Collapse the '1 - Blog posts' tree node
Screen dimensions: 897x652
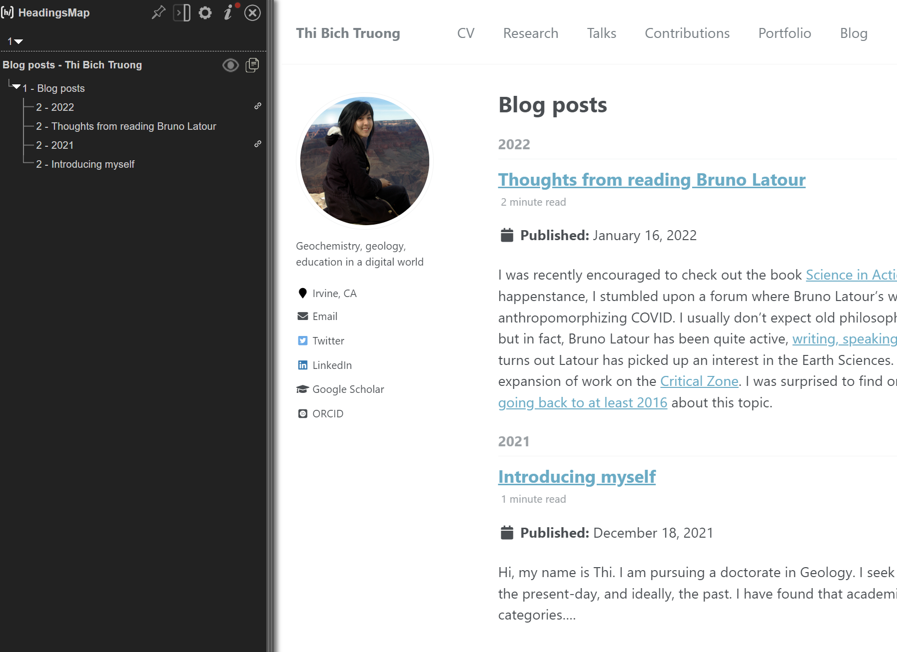point(16,87)
